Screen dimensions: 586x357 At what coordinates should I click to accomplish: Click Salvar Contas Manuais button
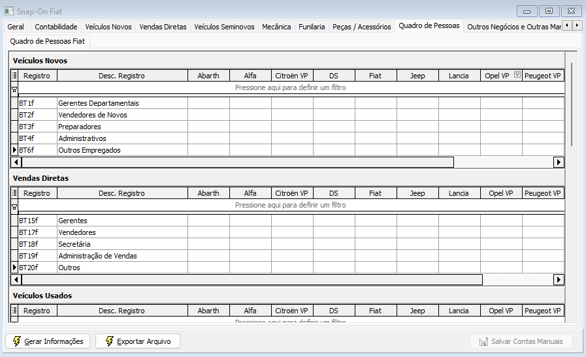pyautogui.click(x=521, y=341)
